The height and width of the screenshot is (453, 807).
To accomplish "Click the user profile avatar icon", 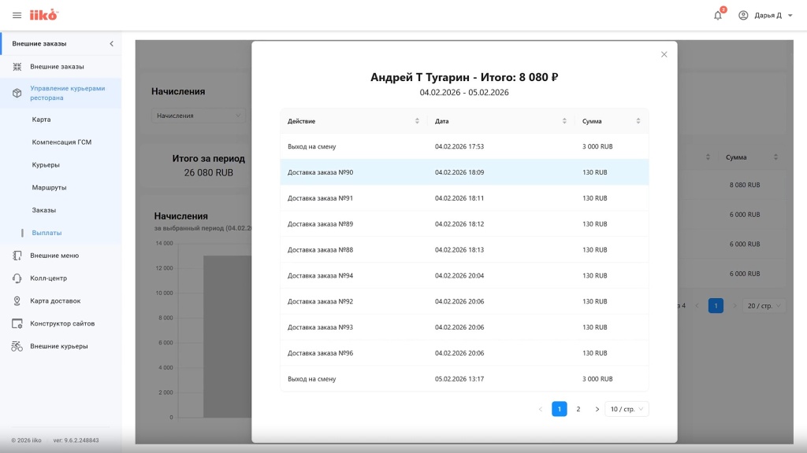I will (743, 16).
